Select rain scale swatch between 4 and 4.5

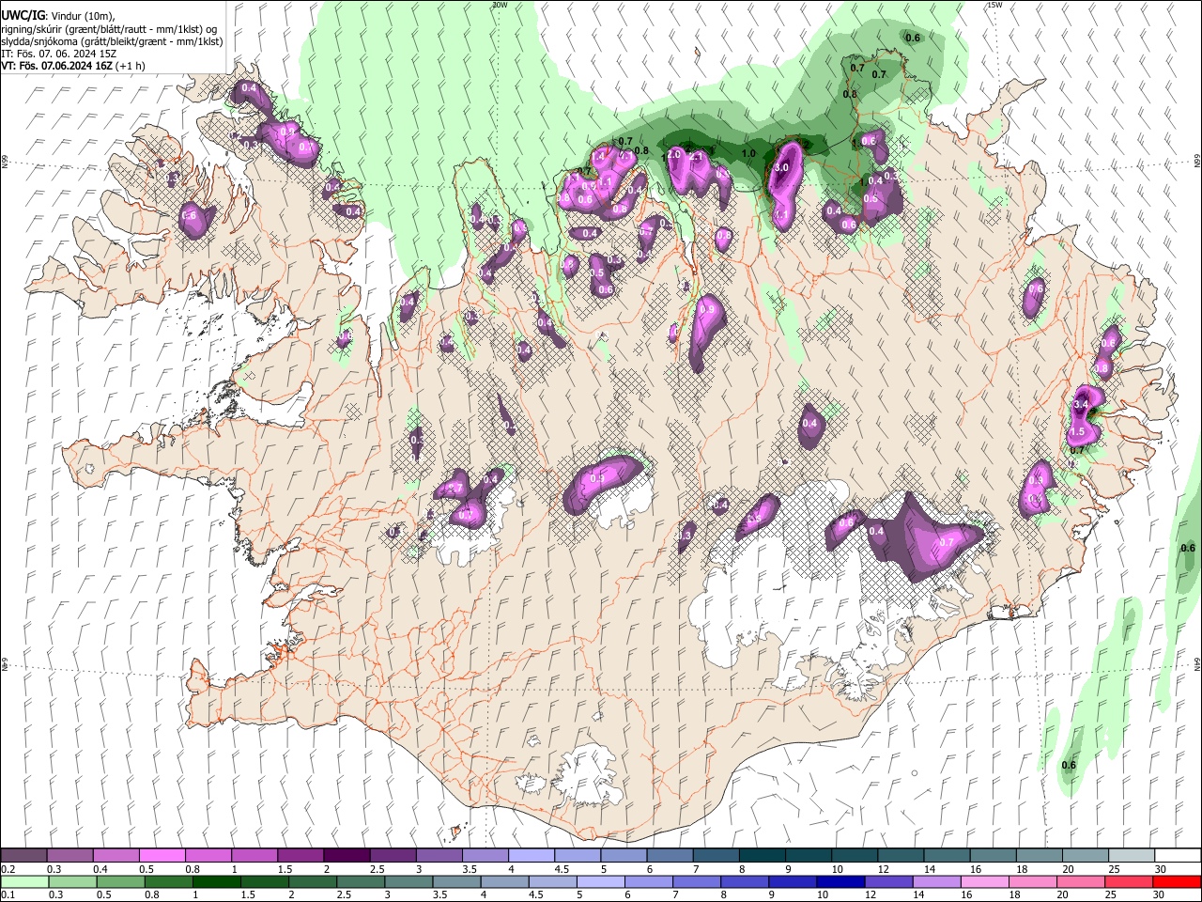click(x=503, y=881)
